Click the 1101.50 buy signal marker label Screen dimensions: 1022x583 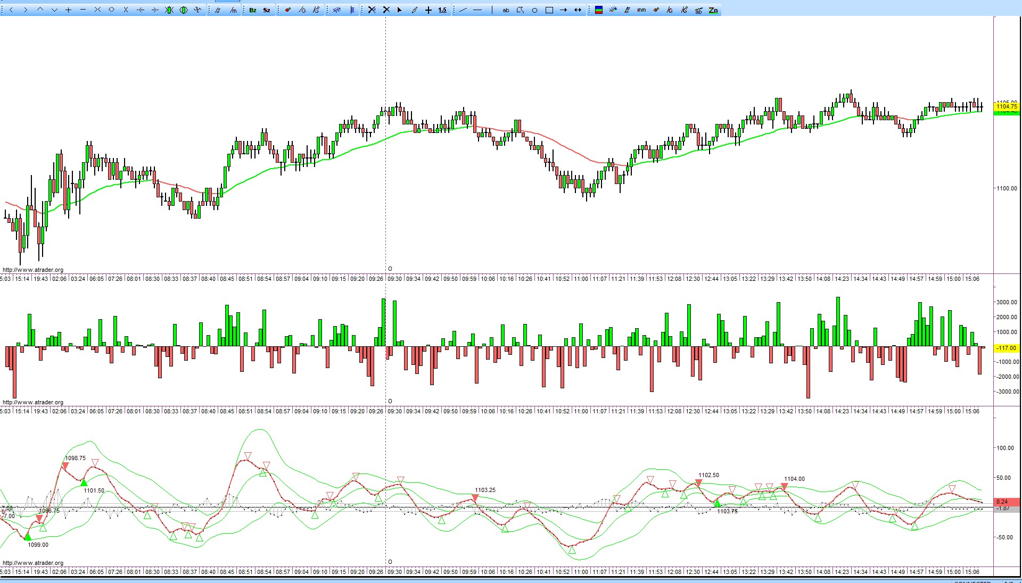pyautogui.click(x=94, y=490)
